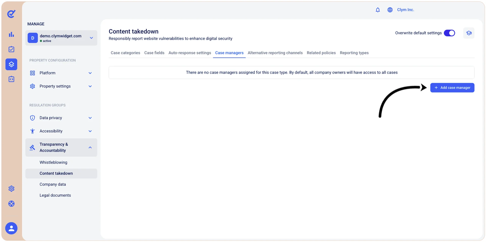Open Company data in sidebar
The height and width of the screenshot is (242, 486).
tap(52, 184)
